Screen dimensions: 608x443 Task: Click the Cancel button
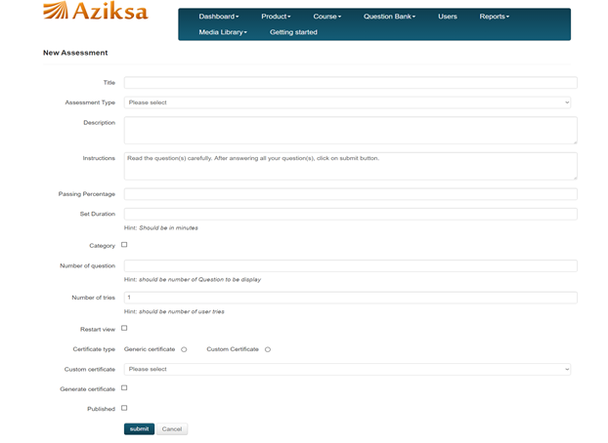172,429
